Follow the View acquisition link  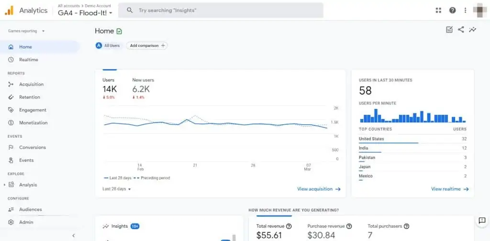click(319, 189)
